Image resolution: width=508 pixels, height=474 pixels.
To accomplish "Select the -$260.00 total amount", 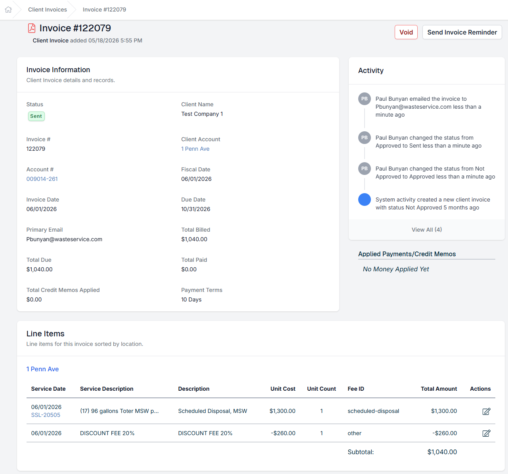I will [x=445, y=433].
